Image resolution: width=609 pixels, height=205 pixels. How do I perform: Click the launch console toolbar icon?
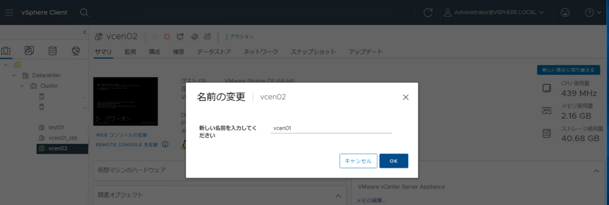pyautogui.click(x=180, y=37)
